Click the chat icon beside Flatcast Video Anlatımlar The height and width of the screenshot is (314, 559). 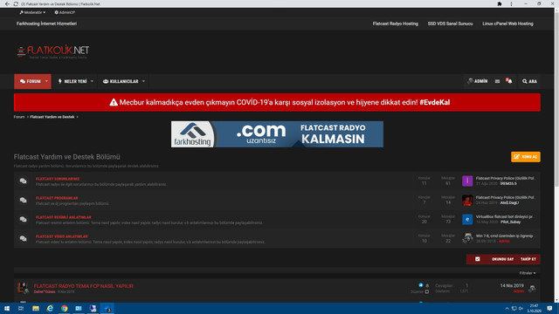click(24, 239)
